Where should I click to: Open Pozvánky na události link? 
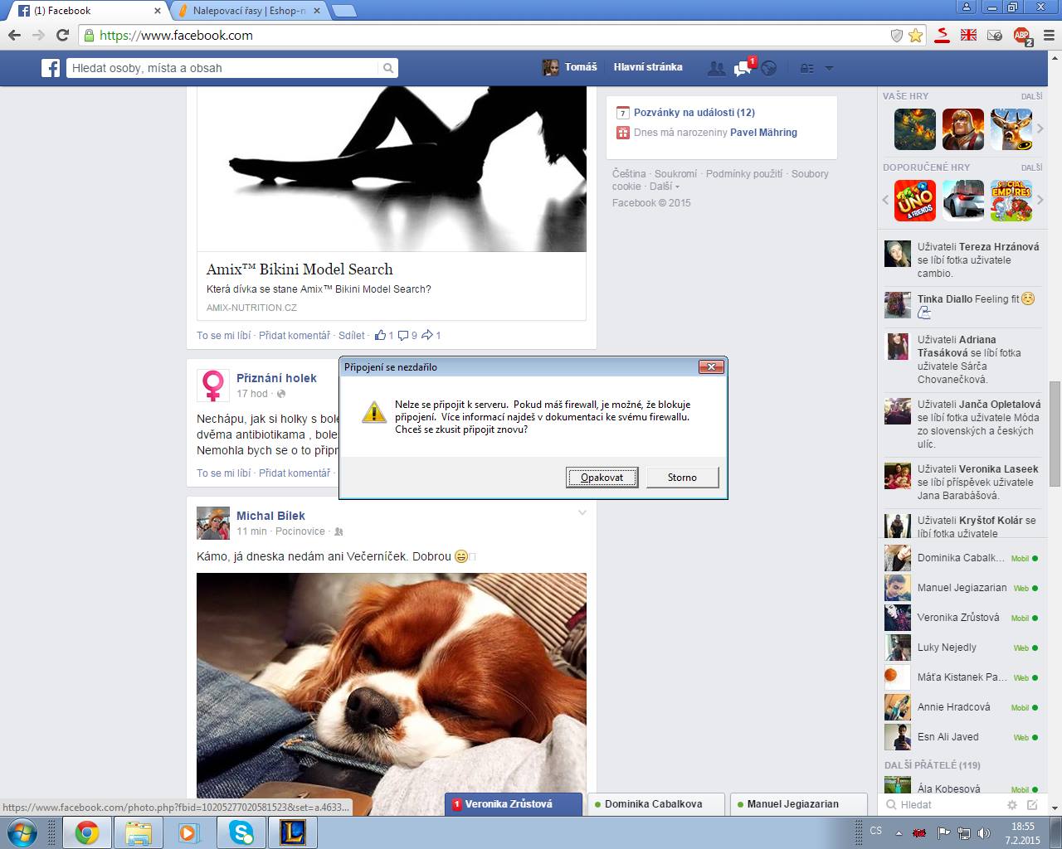(x=694, y=113)
